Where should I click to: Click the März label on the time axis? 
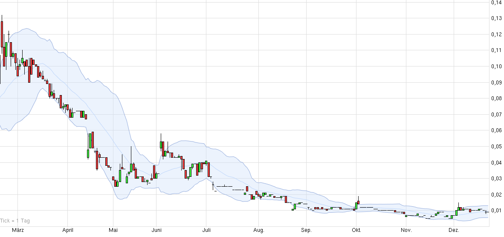pos(17,230)
